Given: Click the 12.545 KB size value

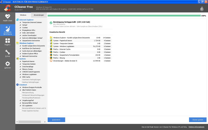Looking at the screenshot, I should click(97, 61).
